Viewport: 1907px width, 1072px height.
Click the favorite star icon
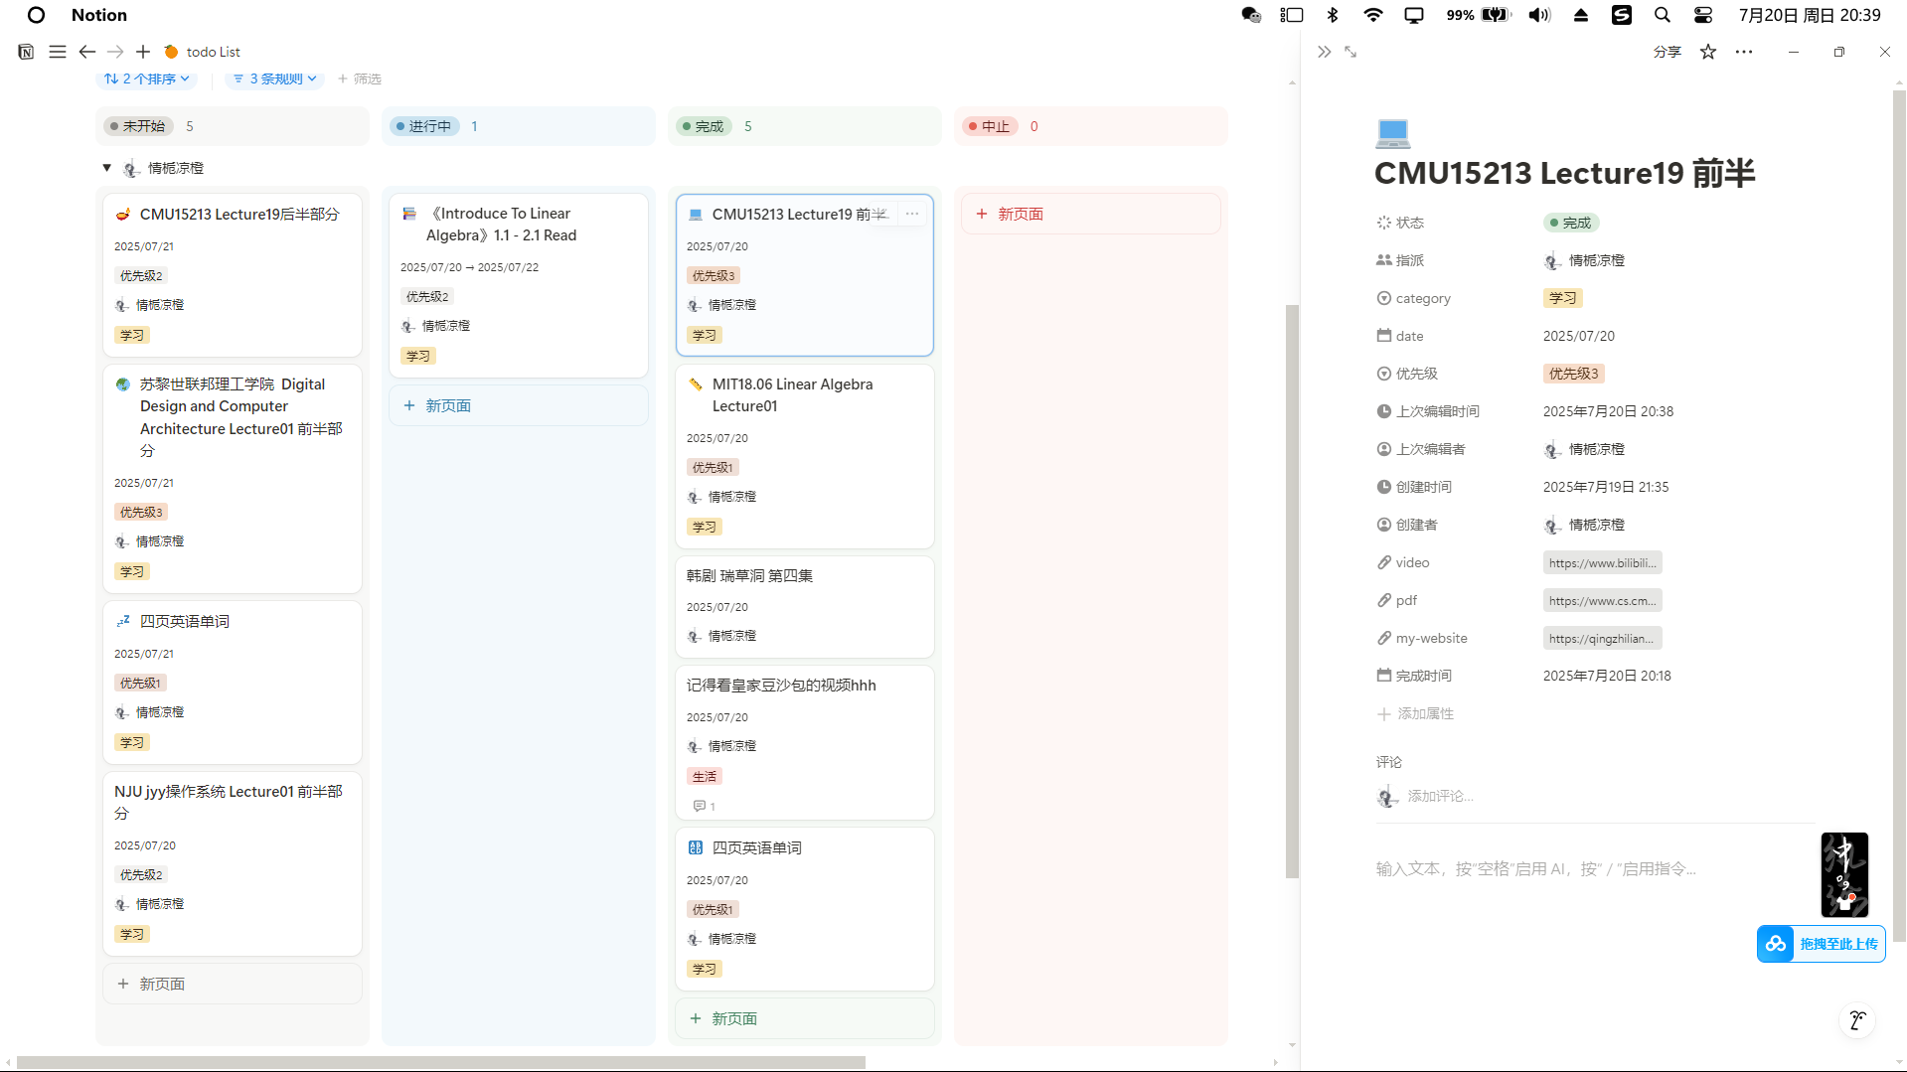pos(1707,52)
